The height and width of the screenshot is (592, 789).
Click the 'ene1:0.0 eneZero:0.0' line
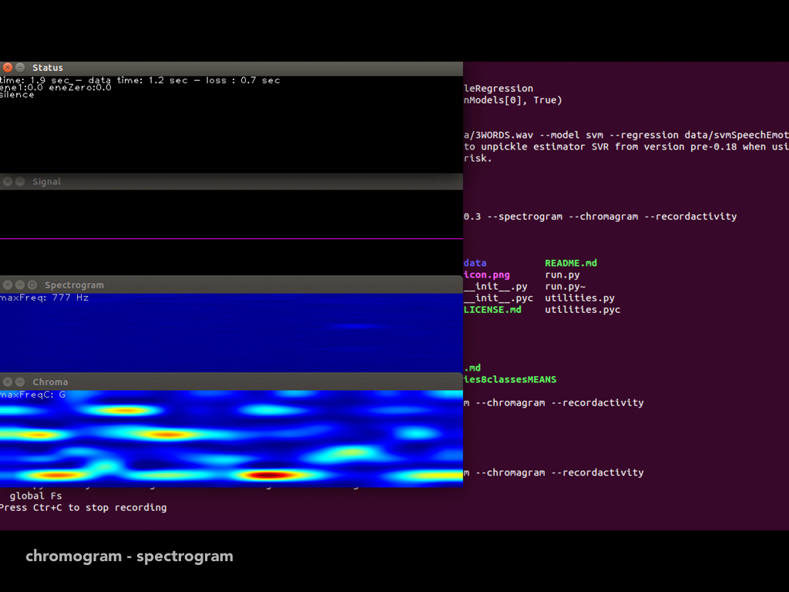pyautogui.click(x=55, y=88)
